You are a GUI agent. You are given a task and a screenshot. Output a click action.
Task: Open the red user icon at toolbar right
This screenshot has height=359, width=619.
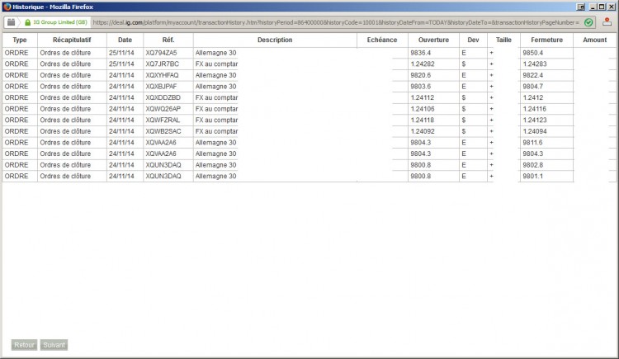pyautogui.click(x=607, y=22)
